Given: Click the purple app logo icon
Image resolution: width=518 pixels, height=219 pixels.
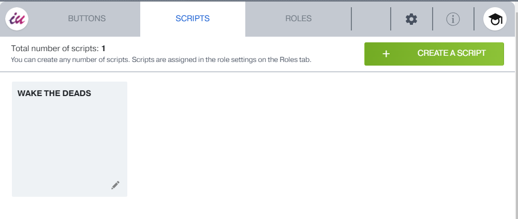Looking at the screenshot, I should pos(17,19).
